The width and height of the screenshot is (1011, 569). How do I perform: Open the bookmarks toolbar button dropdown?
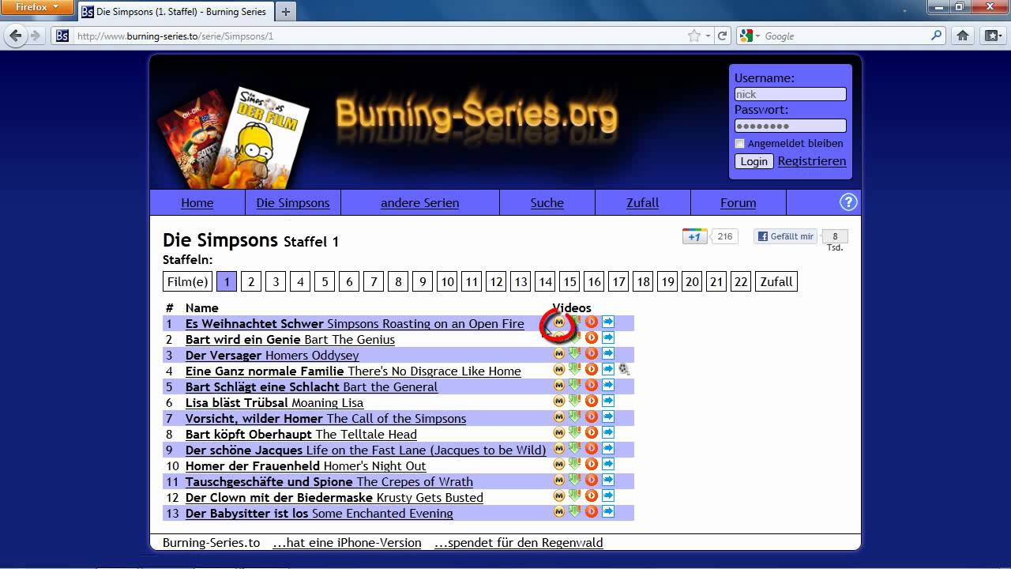coord(993,36)
